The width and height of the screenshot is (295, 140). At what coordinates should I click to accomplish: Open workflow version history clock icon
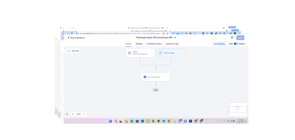232,38
